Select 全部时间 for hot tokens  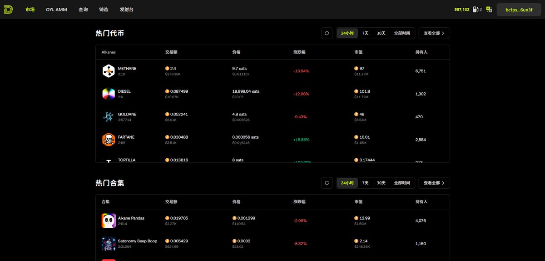click(x=402, y=33)
